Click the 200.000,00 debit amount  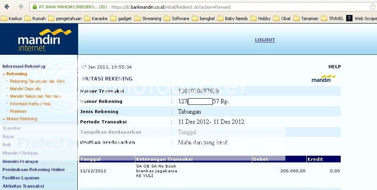pyautogui.click(x=293, y=171)
